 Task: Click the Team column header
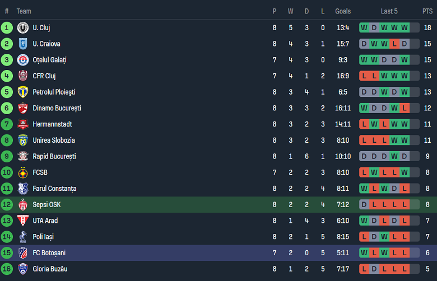[24, 11]
